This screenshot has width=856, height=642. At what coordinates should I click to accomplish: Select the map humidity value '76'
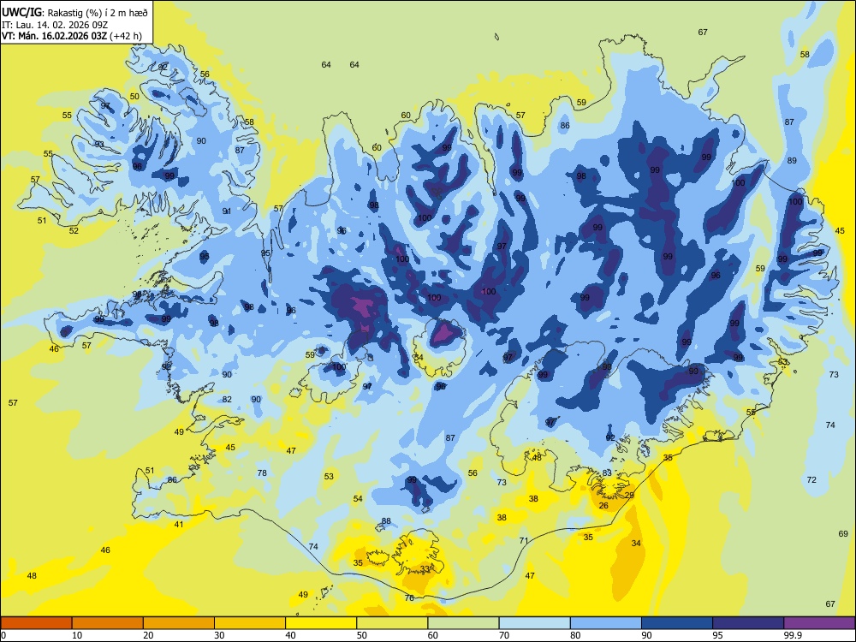tap(409, 597)
